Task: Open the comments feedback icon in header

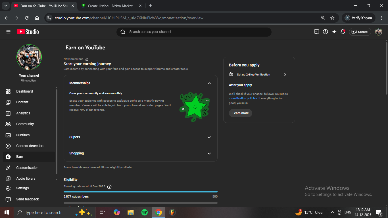Action: coord(317,32)
